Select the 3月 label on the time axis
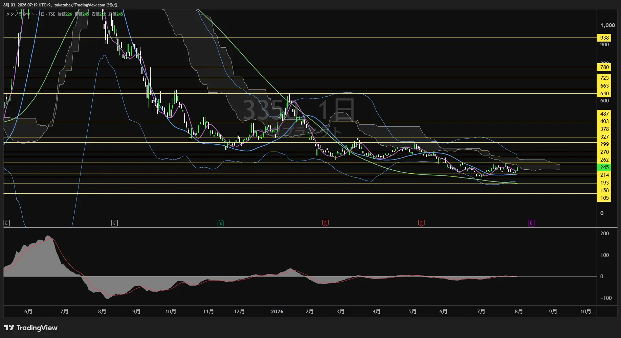Viewport: 621px width, 338px height. coord(340,312)
